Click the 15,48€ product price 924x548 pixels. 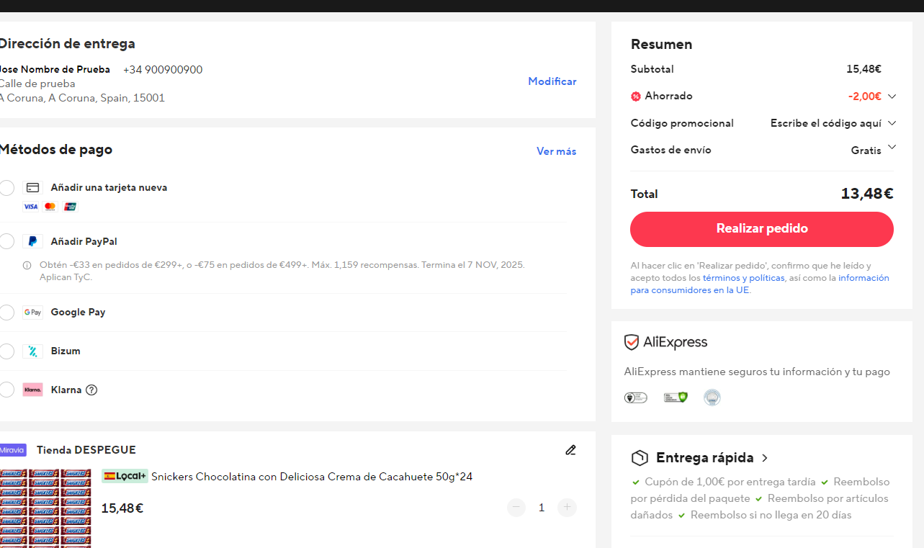point(122,508)
